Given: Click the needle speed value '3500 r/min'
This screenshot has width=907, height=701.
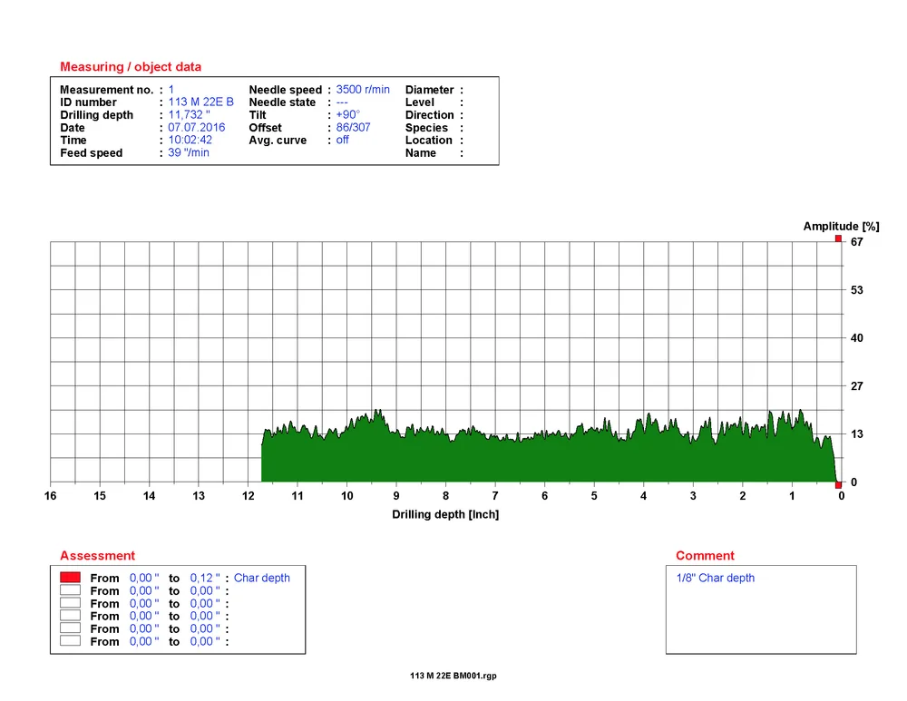Looking at the screenshot, I should click(363, 89).
